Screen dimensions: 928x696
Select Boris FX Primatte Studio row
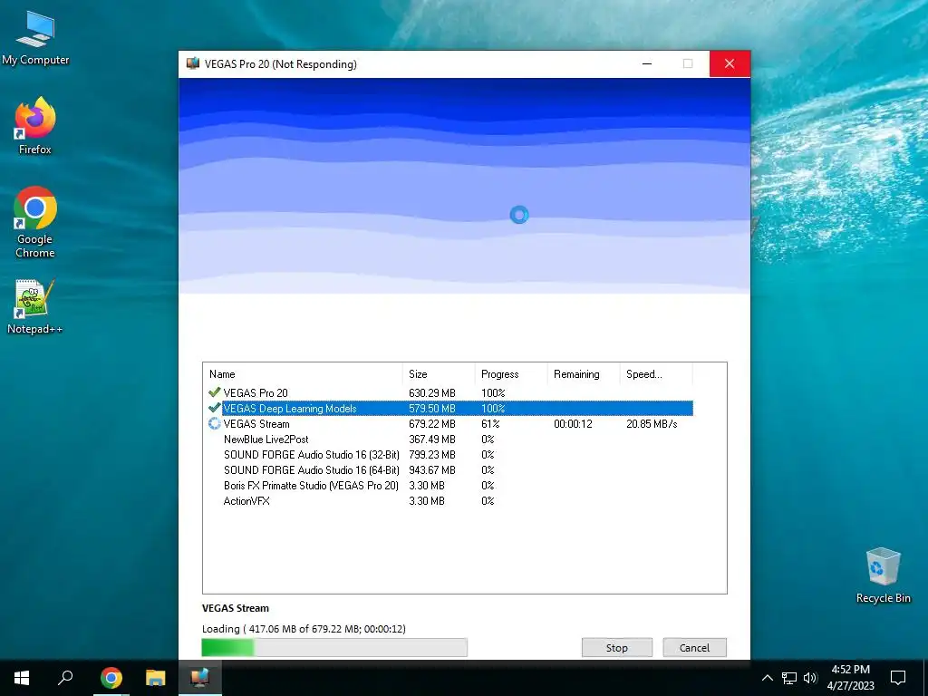coord(449,485)
